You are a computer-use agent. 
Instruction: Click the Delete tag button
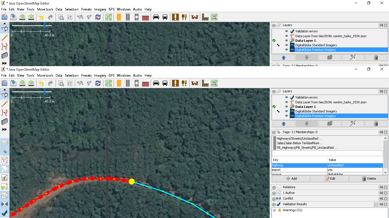point(368,179)
